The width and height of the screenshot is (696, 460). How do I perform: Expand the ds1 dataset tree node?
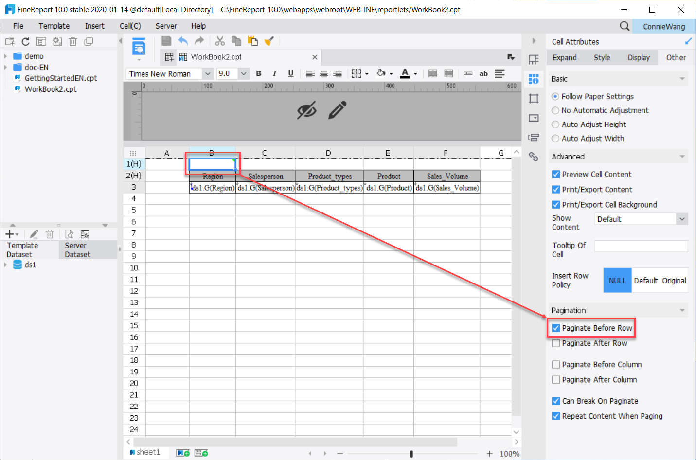tap(6, 265)
